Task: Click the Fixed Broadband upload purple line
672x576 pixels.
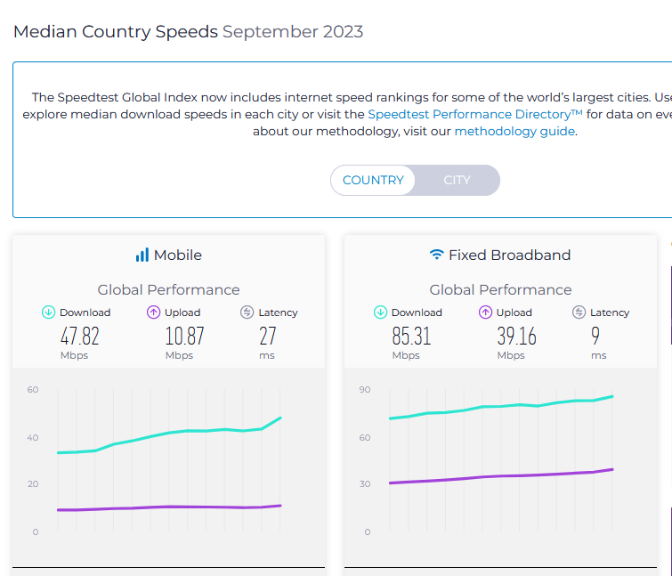Action: 498,476
